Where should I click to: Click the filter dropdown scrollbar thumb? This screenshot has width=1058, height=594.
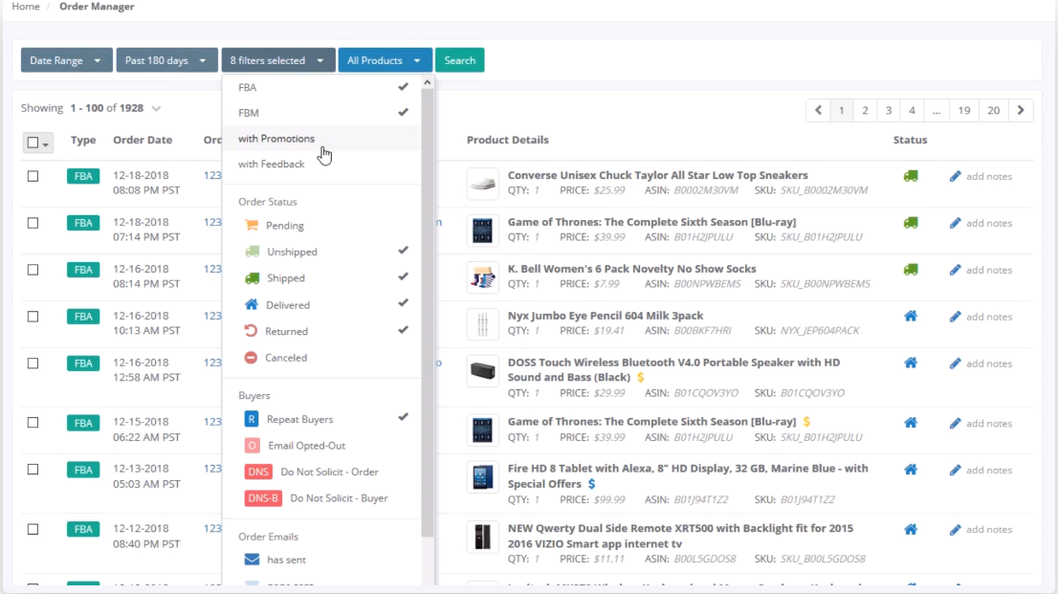coord(427,311)
